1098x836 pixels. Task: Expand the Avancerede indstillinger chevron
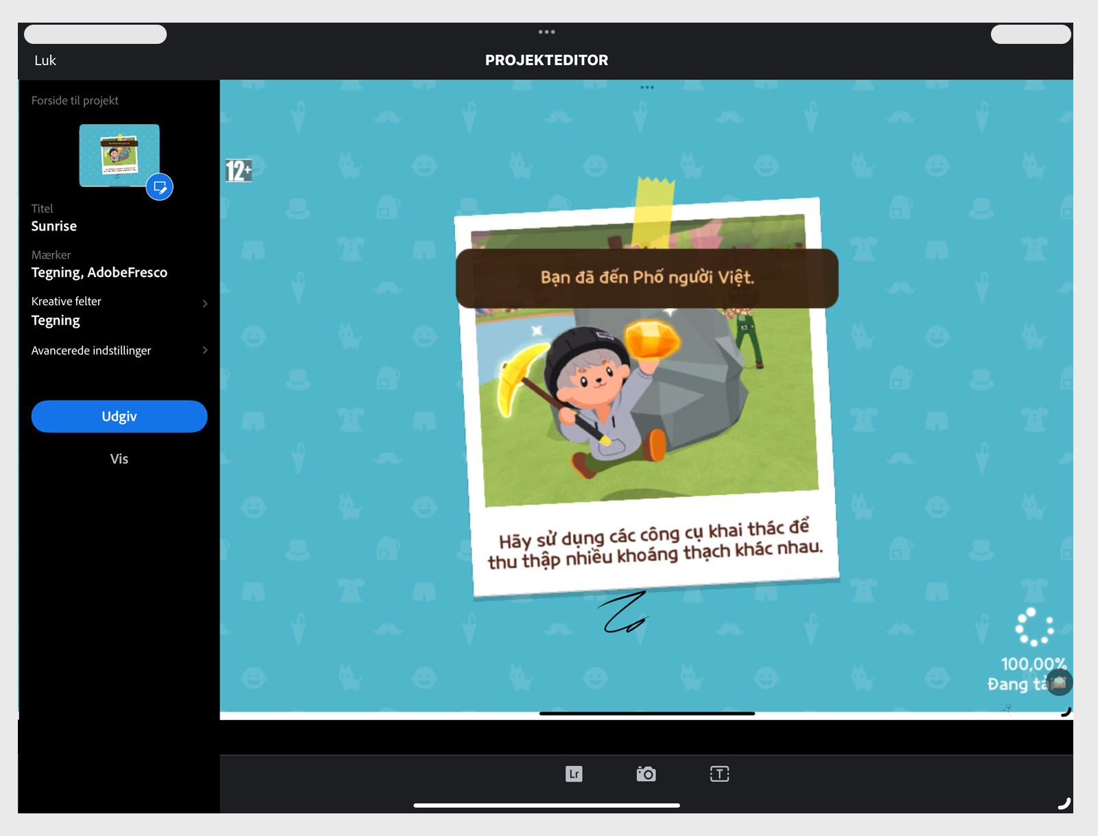[x=205, y=350]
